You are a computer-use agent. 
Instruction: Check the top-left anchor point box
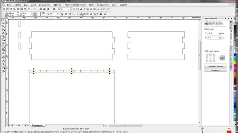(207, 55)
